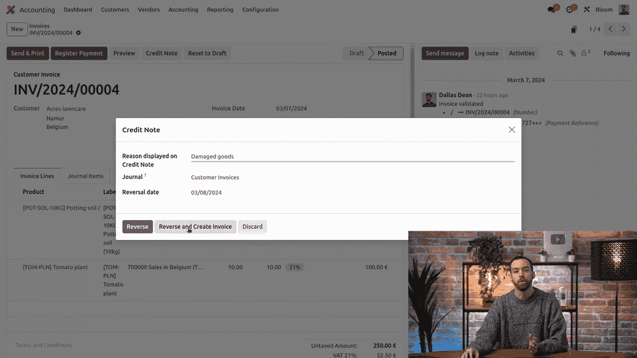Screen dimensions: 637x358
Task: Open the followers person icon in chatter
Action: pos(585,53)
